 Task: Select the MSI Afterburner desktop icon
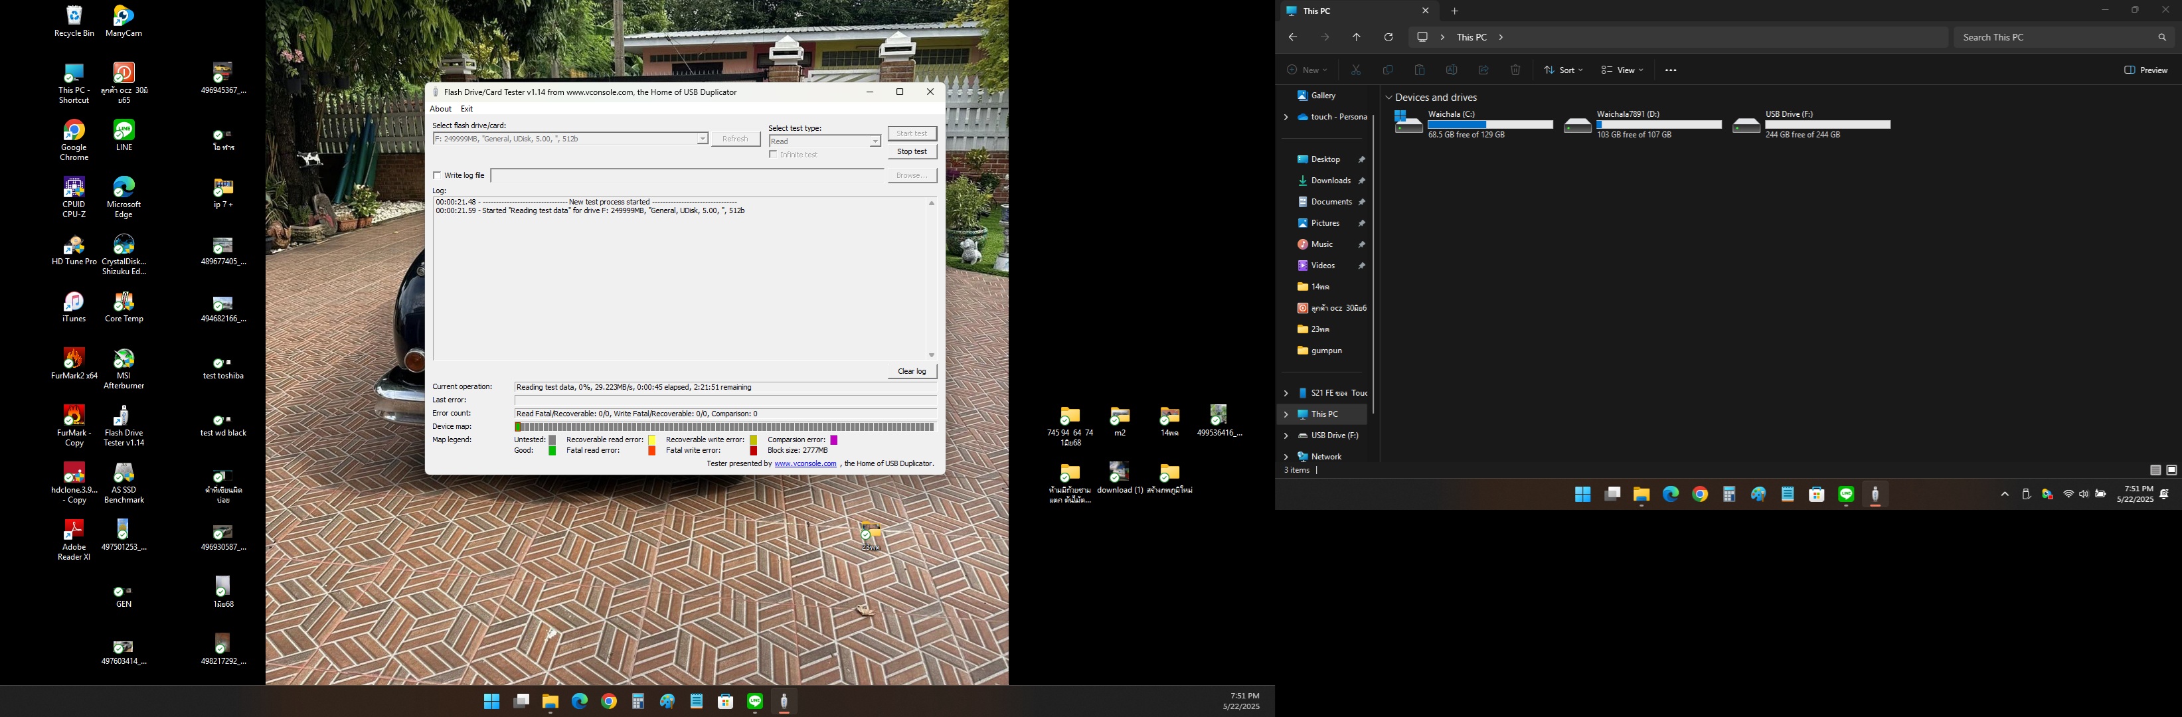(124, 368)
